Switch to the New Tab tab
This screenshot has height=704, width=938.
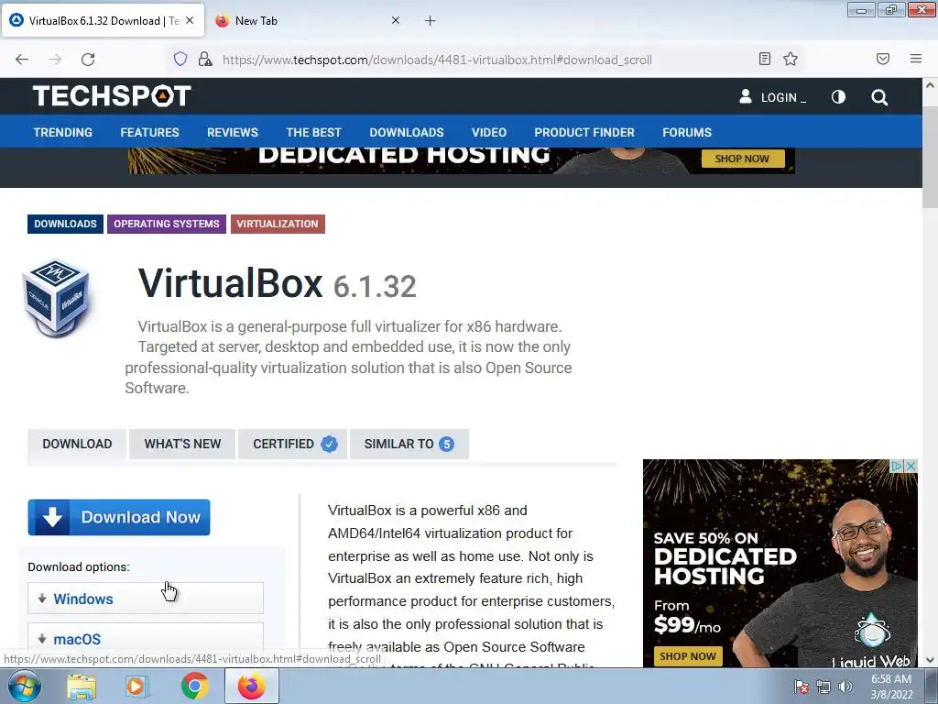(x=308, y=21)
